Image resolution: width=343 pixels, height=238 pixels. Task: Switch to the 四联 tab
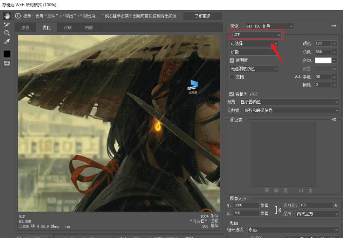tap(89, 27)
